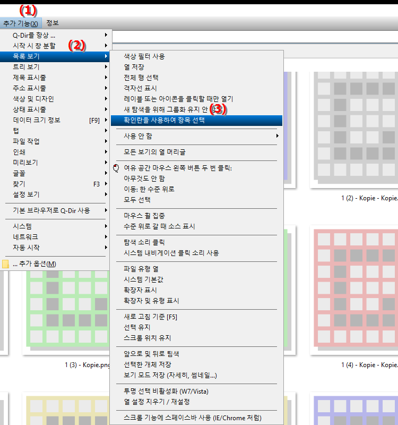Toggle 색상 필터 사용 option
Image resolution: width=398 pixels, height=425 pixels.
click(x=196, y=56)
